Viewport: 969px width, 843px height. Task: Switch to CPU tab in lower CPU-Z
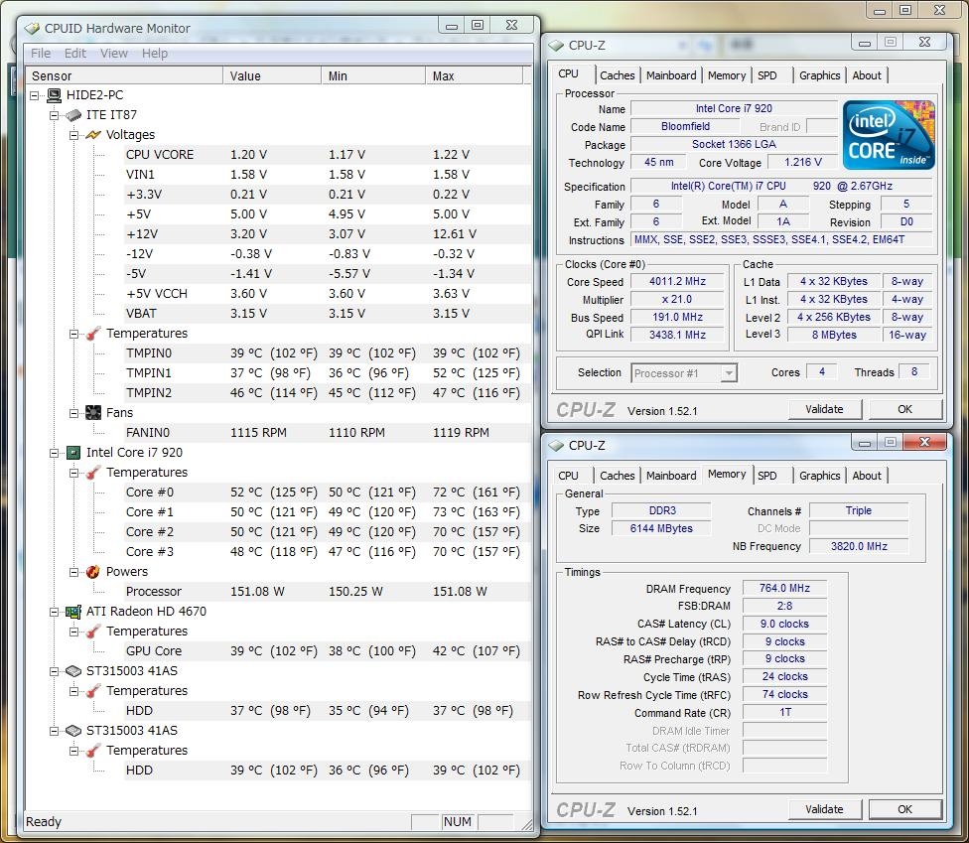point(569,476)
